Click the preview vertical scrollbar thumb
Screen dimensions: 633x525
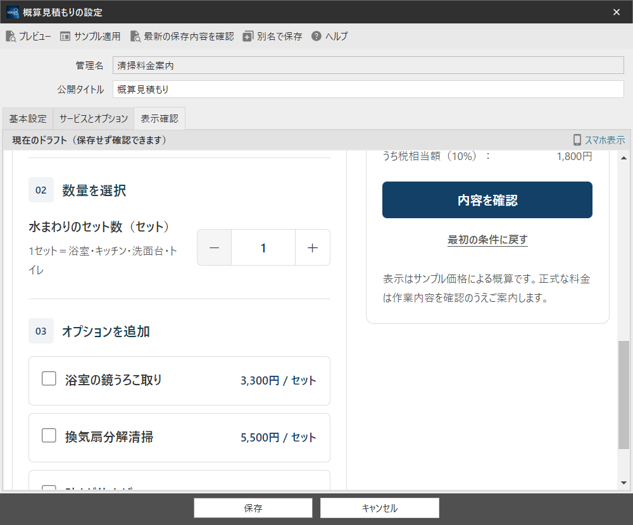click(x=624, y=395)
